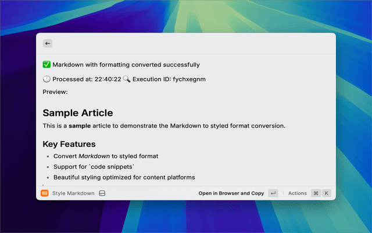Click the Beautiful styling optimized bullet
Screen dimensions: 372x233
(x=124, y=177)
